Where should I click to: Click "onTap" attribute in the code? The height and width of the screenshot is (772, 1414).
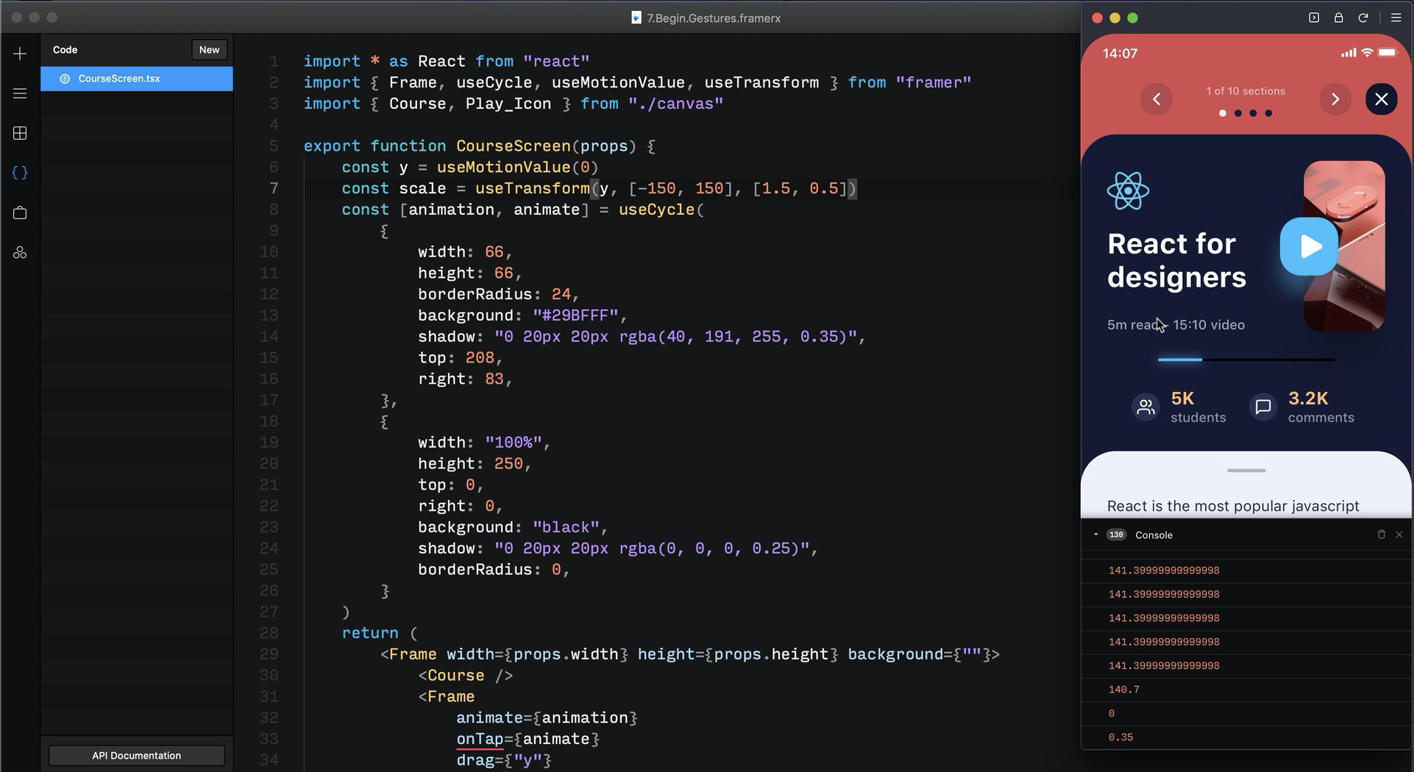(480, 739)
